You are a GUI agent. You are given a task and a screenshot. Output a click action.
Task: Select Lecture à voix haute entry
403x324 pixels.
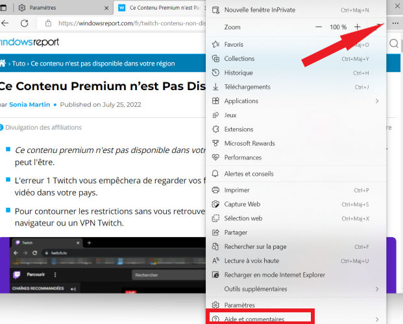pyautogui.click(x=295, y=260)
